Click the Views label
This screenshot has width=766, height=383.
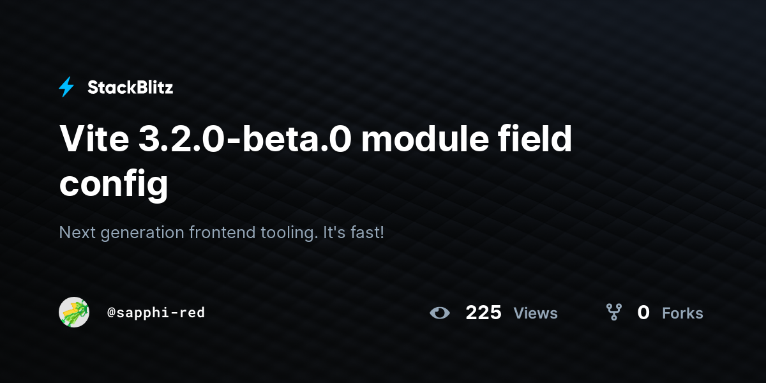tap(536, 313)
